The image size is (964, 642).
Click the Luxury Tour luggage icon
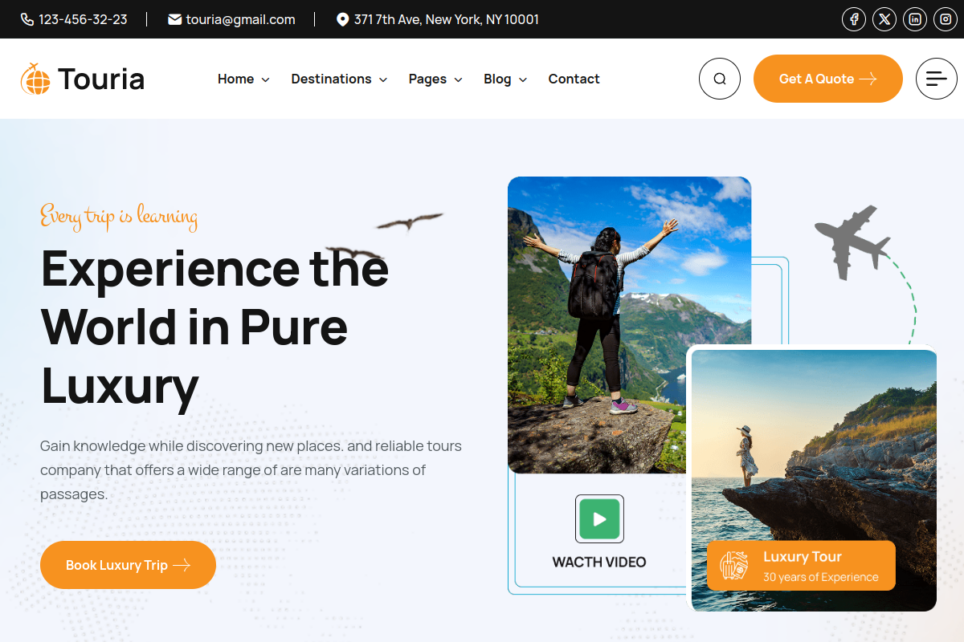tap(733, 565)
